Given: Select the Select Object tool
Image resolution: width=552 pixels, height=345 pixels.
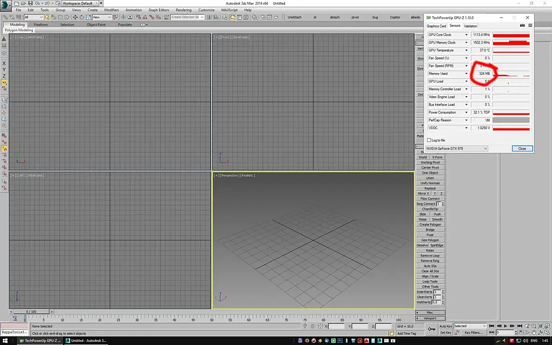Looking at the screenshot, I should pyautogui.click(x=46, y=17).
